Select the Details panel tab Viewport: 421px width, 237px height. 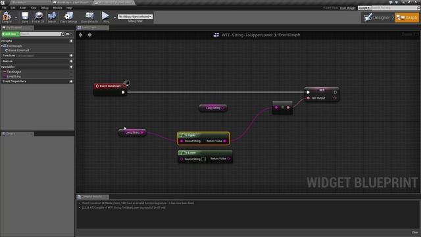click(17, 134)
